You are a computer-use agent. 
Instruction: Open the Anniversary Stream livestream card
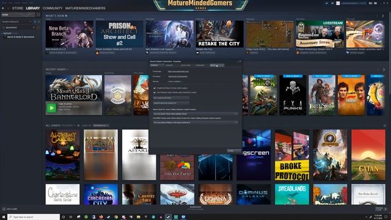[x=320, y=34]
